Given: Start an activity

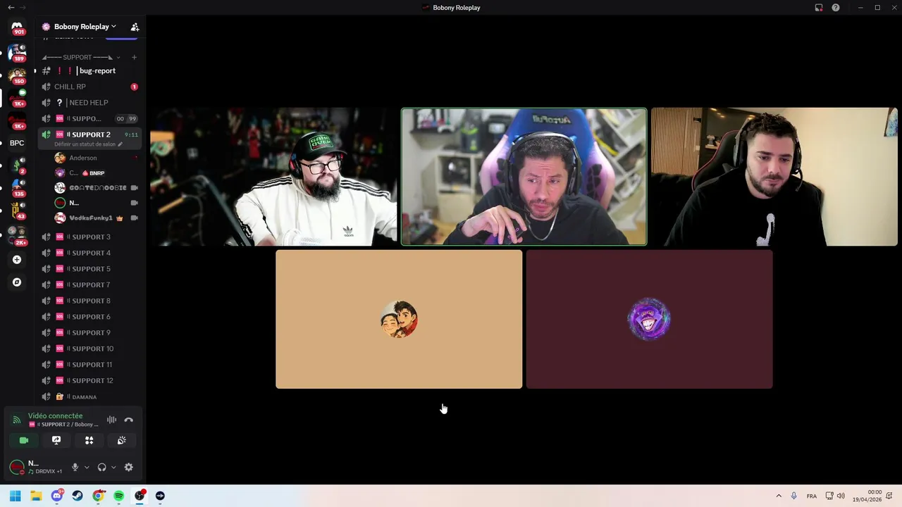Looking at the screenshot, I should click(x=89, y=440).
